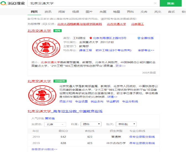The image size is (186, 152).
Task: Clear the search box with X
Action: point(155,3)
